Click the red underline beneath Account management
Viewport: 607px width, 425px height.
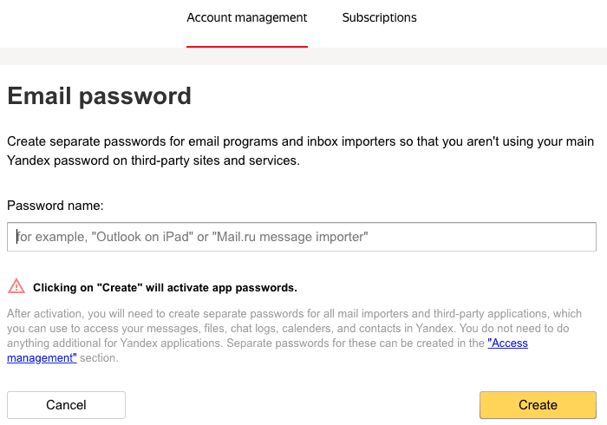(247, 47)
